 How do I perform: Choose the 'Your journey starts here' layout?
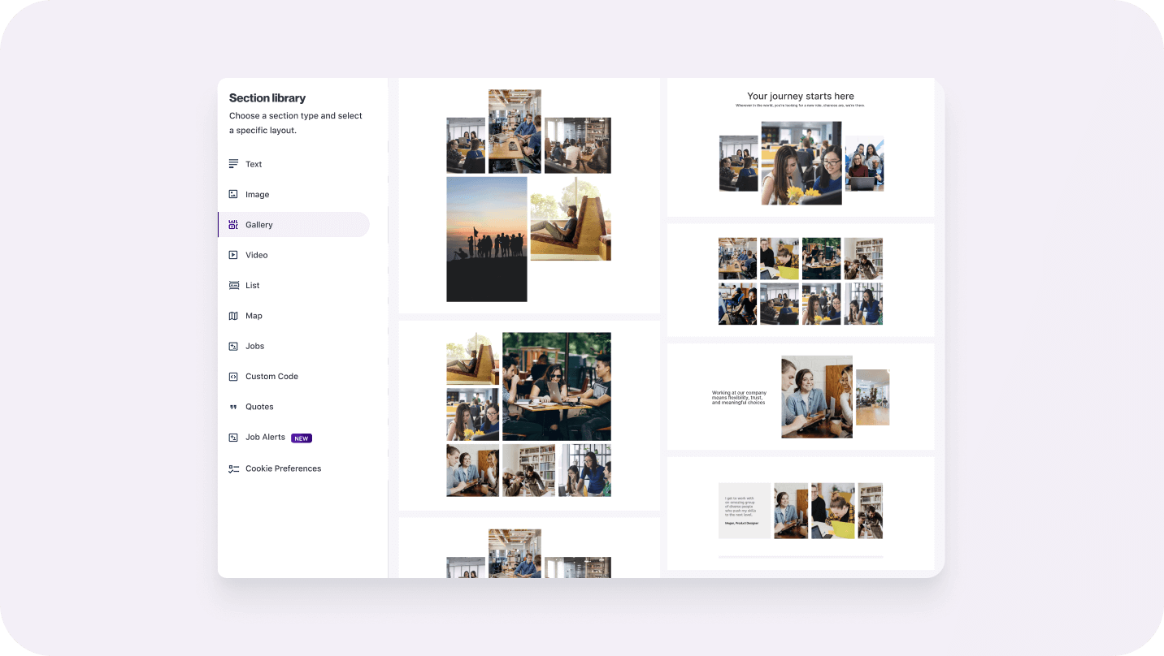pyautogui.click(x=801, y=146)
